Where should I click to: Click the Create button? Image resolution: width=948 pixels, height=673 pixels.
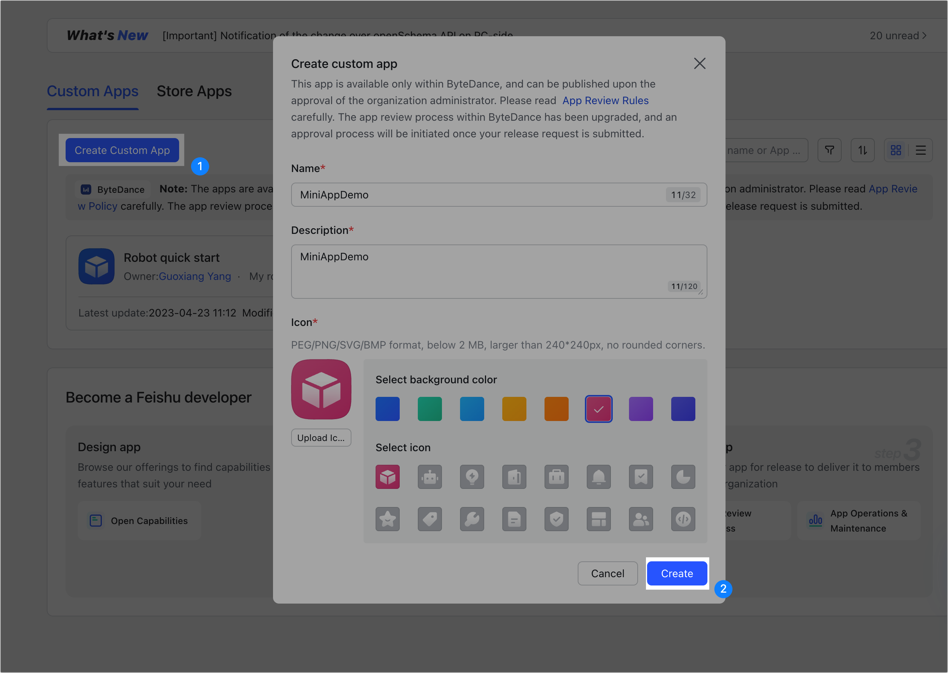coord(677,573)
